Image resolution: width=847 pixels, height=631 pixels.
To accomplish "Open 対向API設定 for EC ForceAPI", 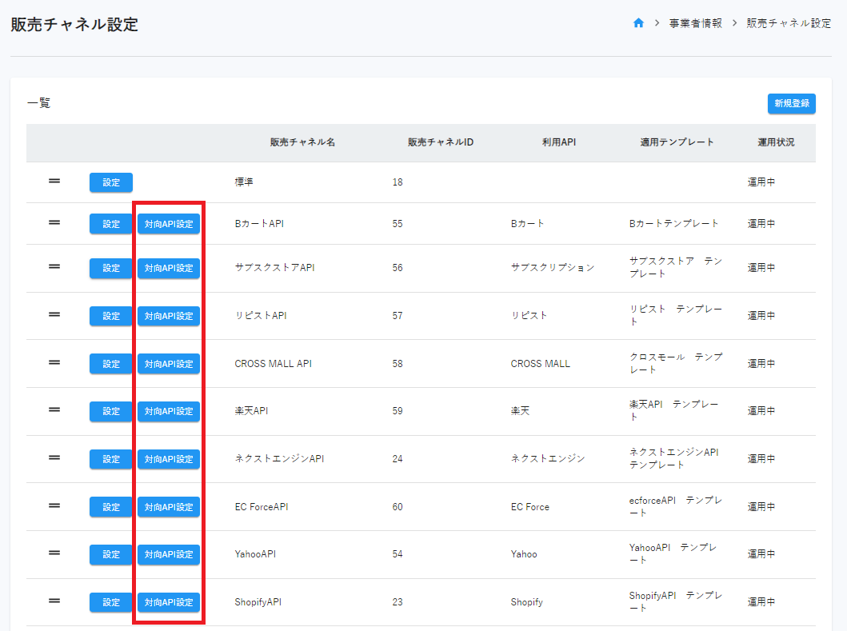I will pyautogui.click(x=169, y=506).
